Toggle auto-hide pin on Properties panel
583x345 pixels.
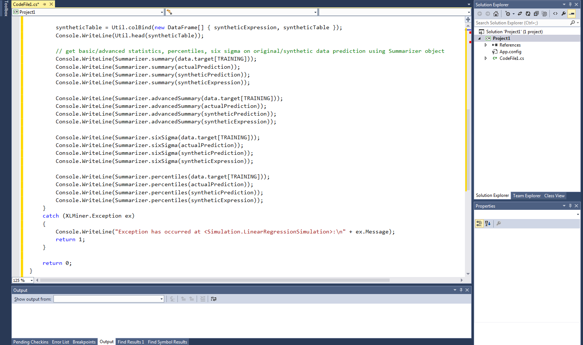pos(570,206)
